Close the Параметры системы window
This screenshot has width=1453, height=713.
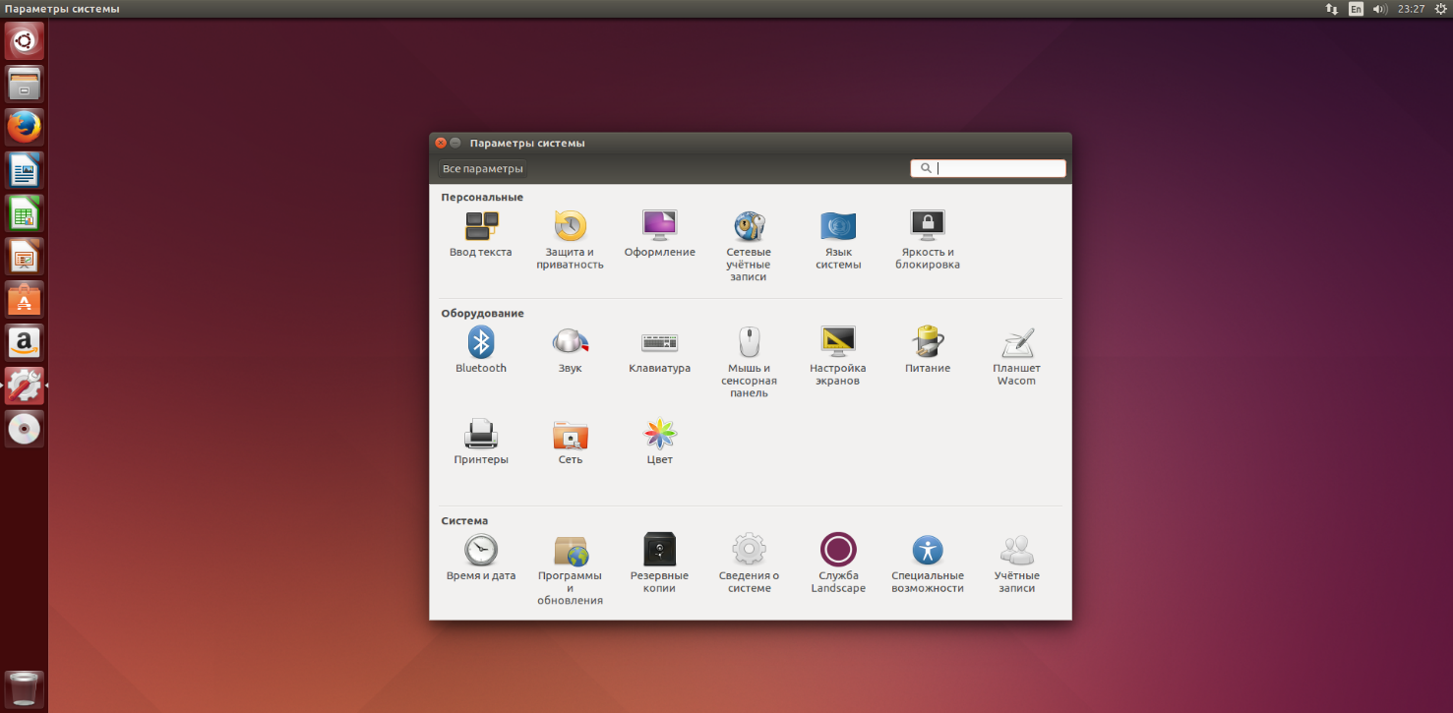[441, 144]
